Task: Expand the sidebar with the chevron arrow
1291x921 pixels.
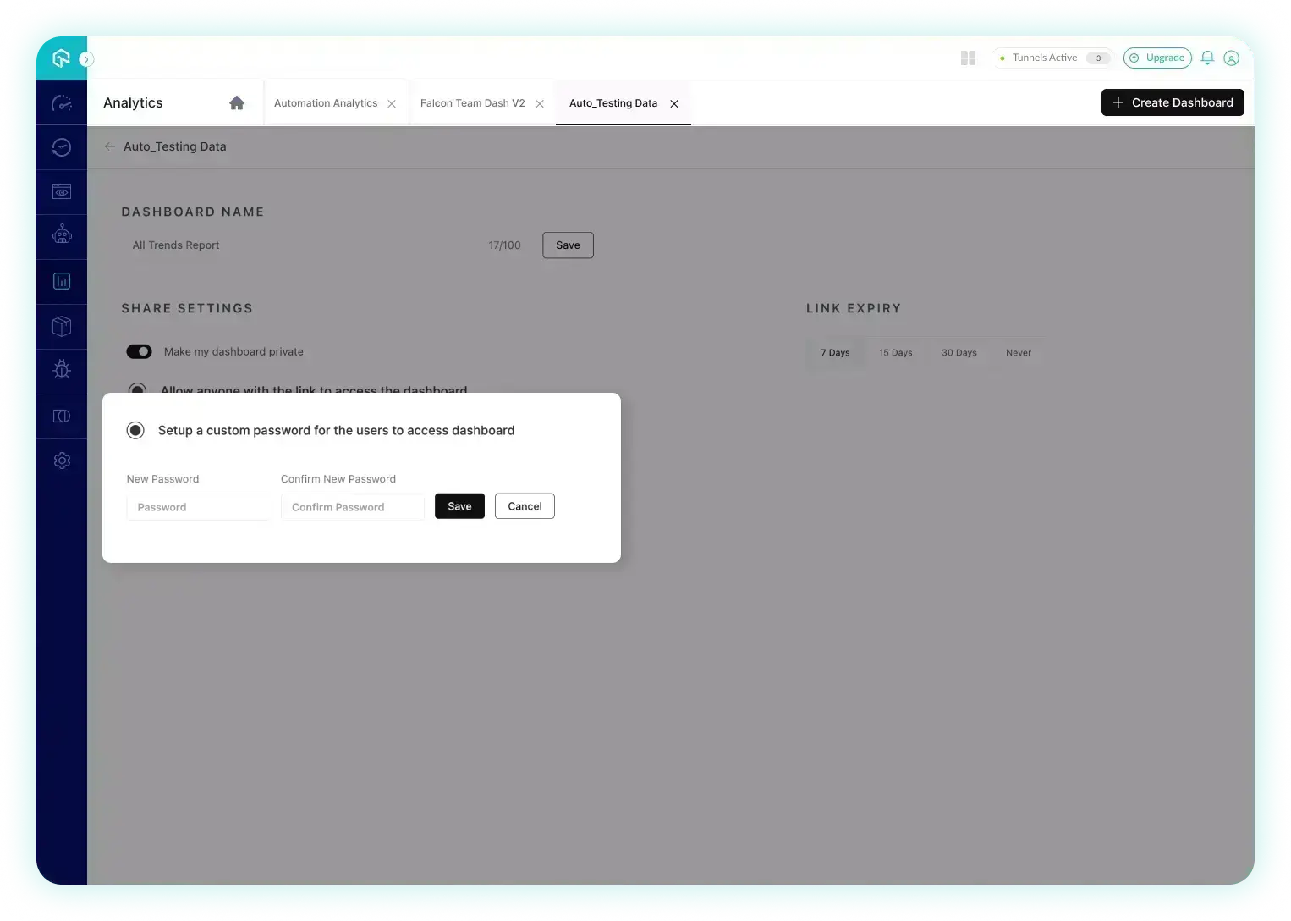Action: pyautogui.click(x=86, y=59)
